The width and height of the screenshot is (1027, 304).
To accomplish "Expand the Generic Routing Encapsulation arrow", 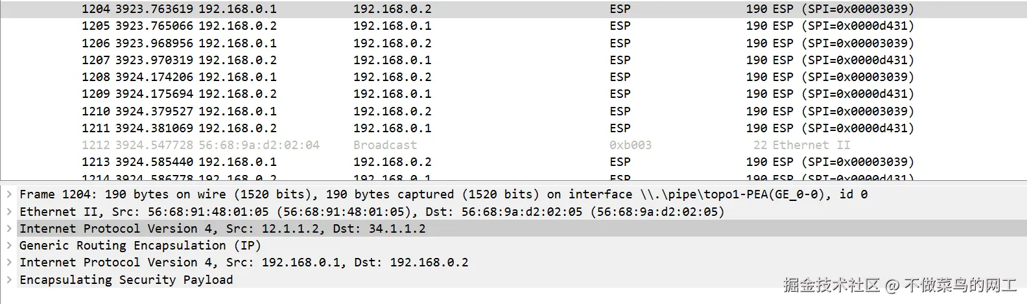I will (x=9, y=245).
